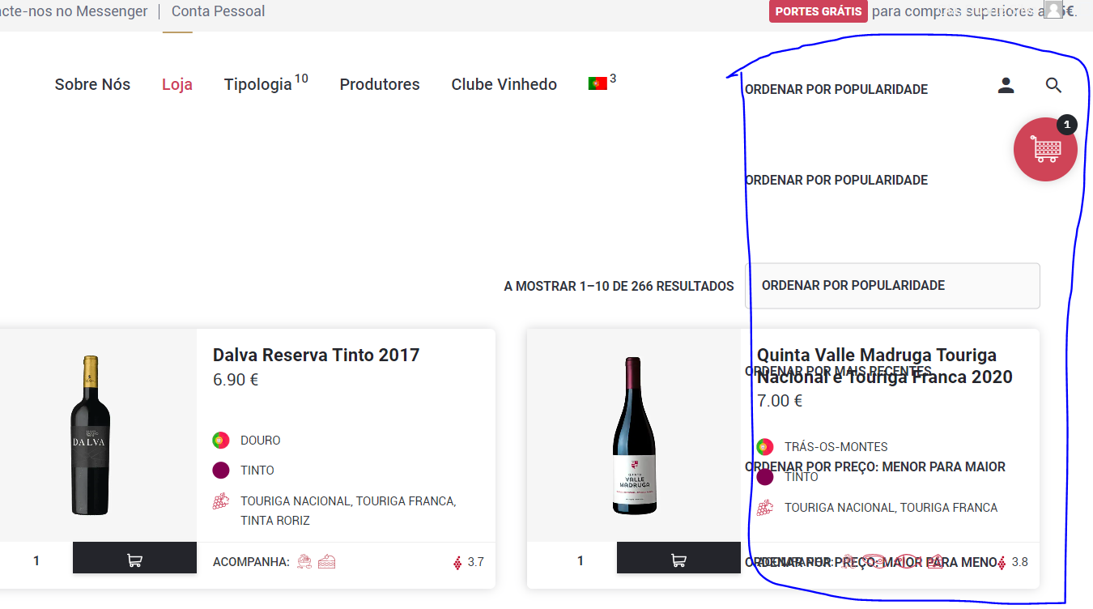Go to the Loja menu item
Image resolution: width=1093 pixels, height=609 pixels.
coord(177,84)
